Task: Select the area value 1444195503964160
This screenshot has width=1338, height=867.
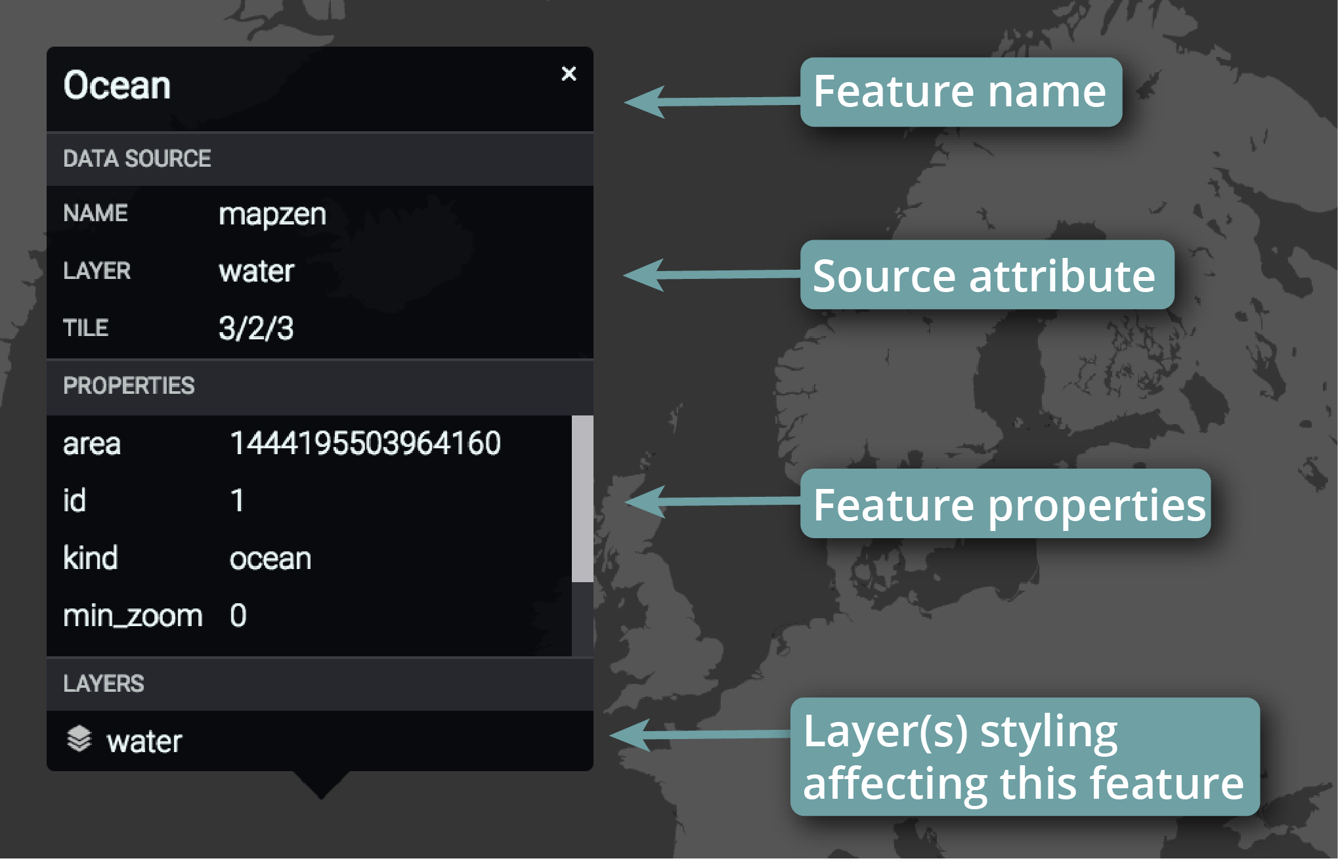Action: coord(366,443)
